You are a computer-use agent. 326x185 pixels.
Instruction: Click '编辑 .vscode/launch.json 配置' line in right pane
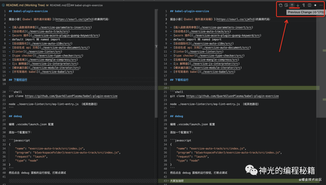tap(193, 124)
